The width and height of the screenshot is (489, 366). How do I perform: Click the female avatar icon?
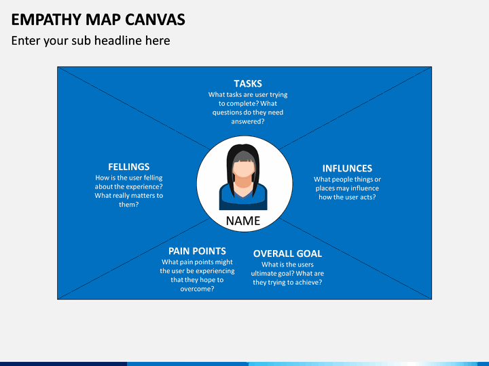click(243, 177)
